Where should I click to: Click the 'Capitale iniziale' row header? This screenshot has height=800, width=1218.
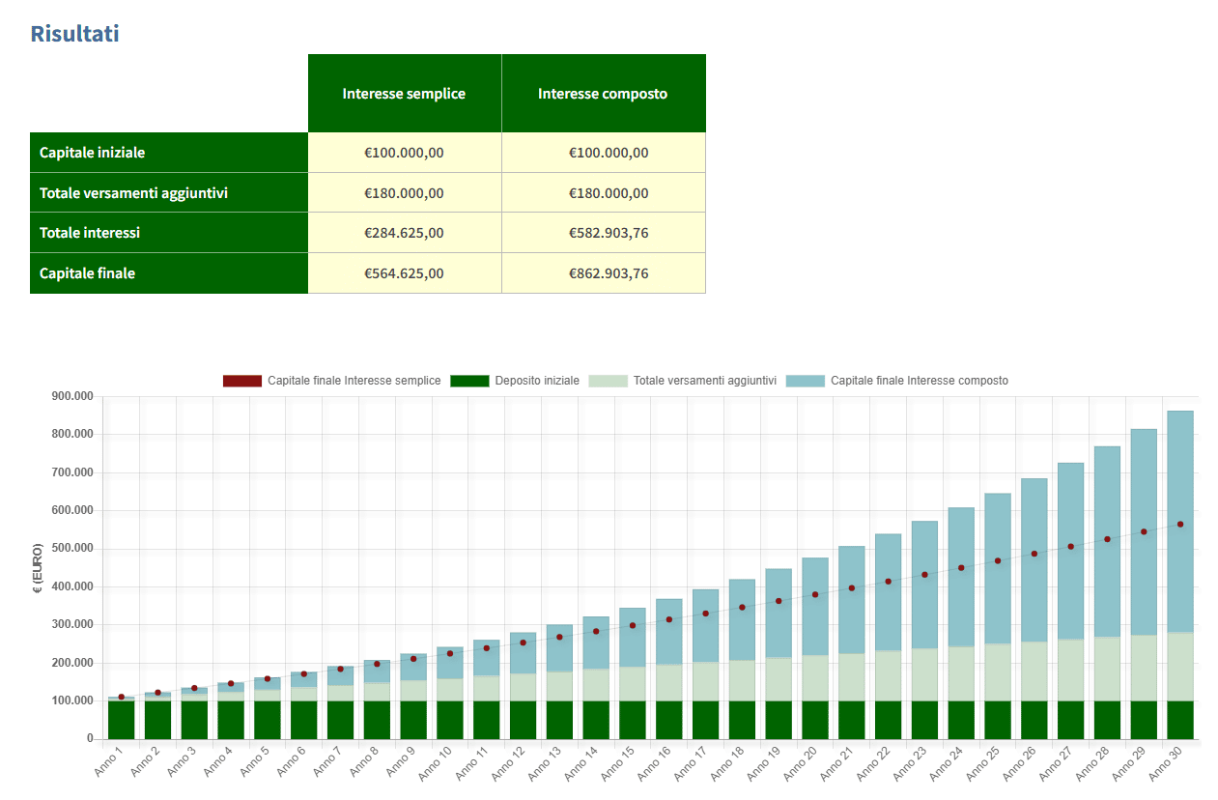pos(92,153)
